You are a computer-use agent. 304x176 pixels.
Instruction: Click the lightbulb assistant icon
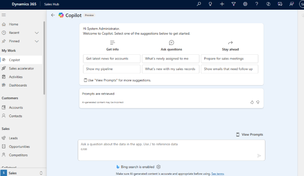tap(210, 4)
